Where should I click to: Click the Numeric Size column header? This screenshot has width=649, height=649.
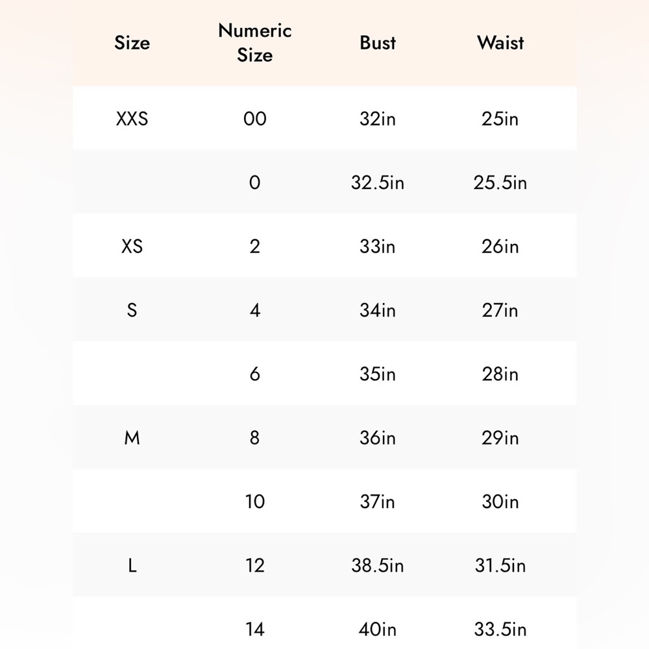tap(255, 43)
